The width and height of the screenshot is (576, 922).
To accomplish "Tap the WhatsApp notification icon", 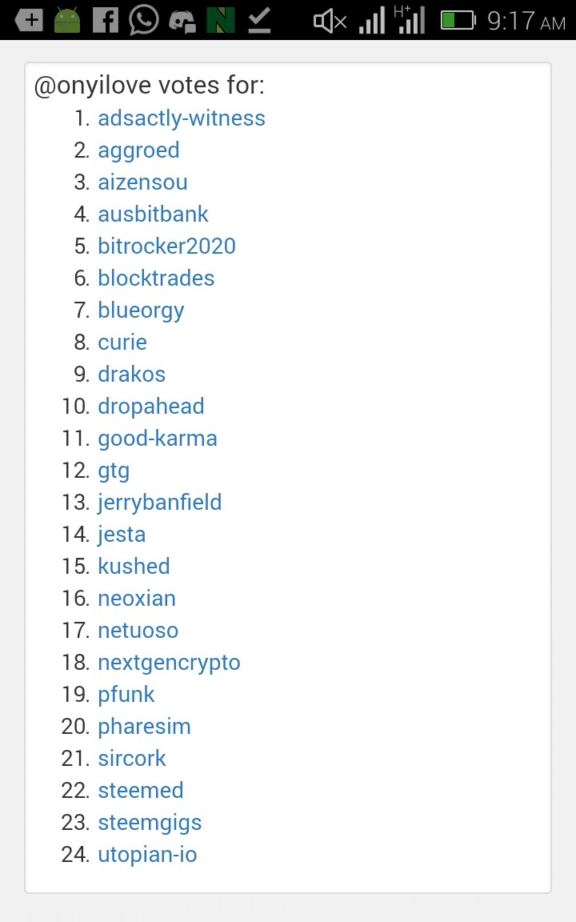I will click(x=144, y=20).
